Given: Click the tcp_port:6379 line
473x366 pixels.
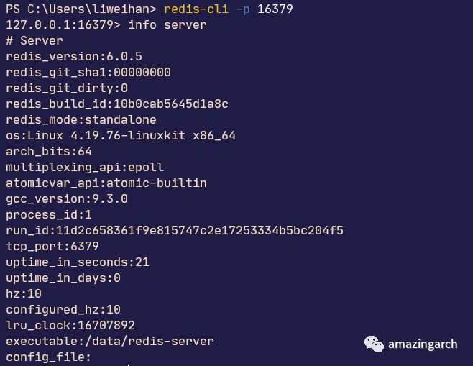Looking at the screenshot, I should tap(52, 247).
